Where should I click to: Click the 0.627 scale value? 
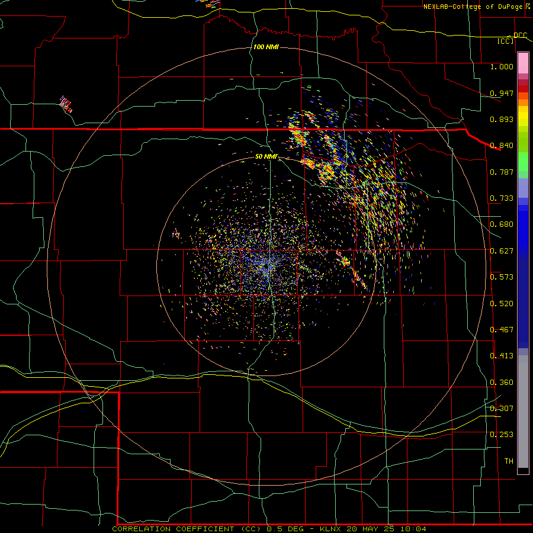(x=502, y=251)
